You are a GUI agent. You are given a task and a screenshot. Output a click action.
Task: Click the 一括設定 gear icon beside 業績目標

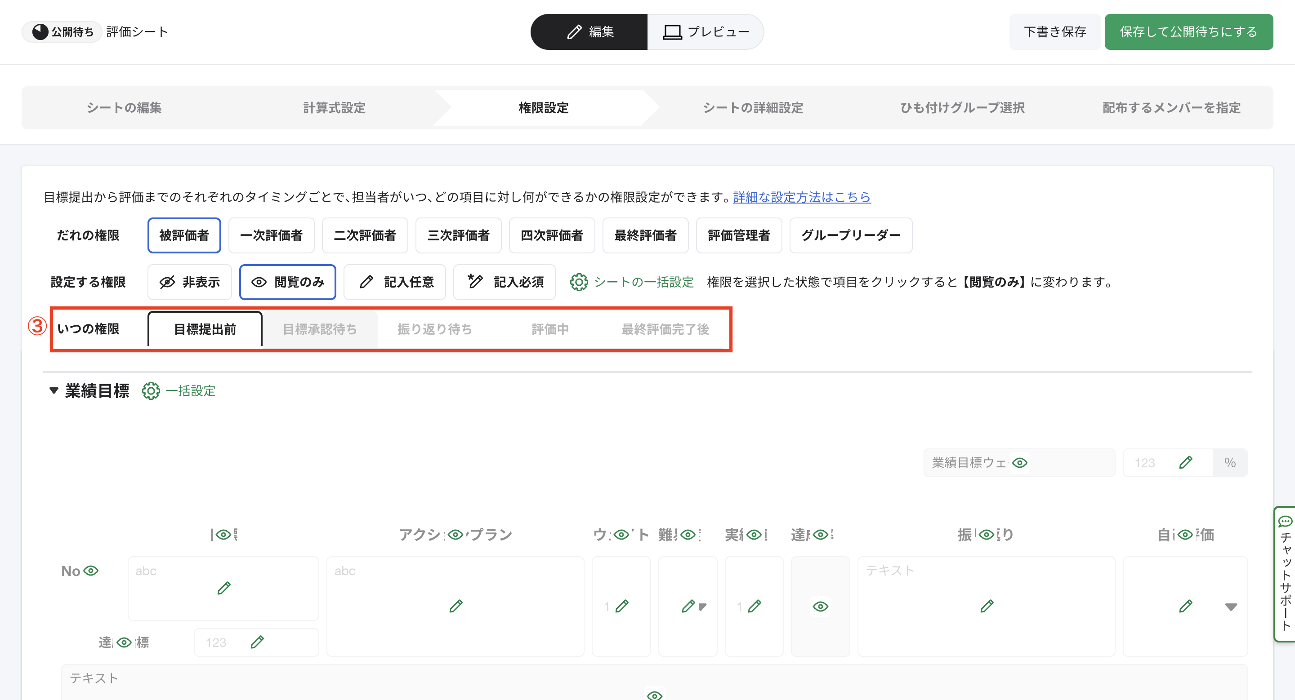coord(151,391)
